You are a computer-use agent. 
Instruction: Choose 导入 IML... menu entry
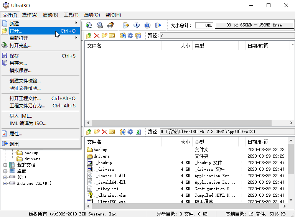(41, 116)
